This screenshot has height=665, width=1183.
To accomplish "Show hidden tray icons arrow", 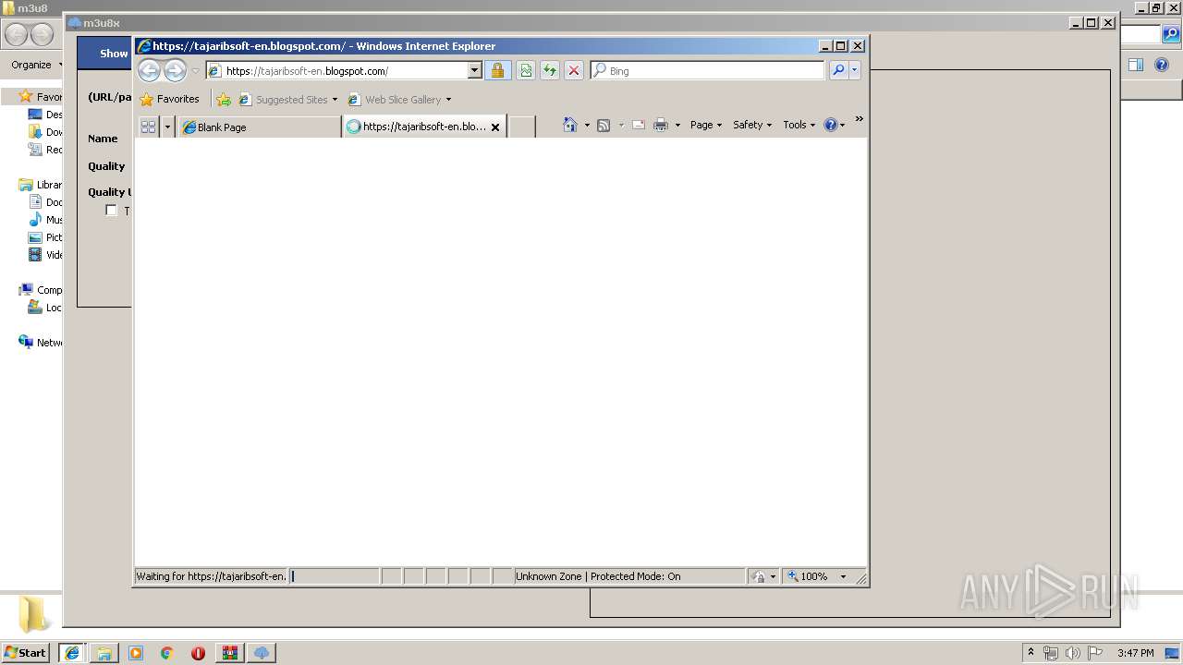I will [1031, 652].
